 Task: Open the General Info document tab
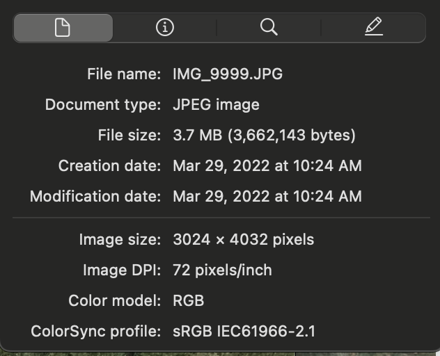[x=63, y=28]
